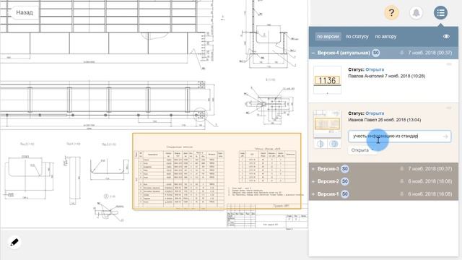Click the '6 нояб. 2018 (16:08)' date on Версия-2
The height and width of the screenshot is (260, 462).
(x=430, y=181)
